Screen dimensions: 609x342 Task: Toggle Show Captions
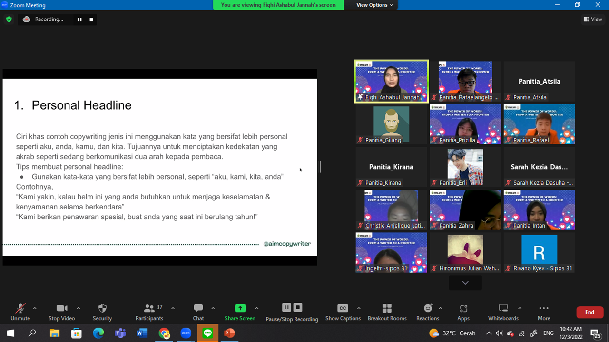point(343,312)
